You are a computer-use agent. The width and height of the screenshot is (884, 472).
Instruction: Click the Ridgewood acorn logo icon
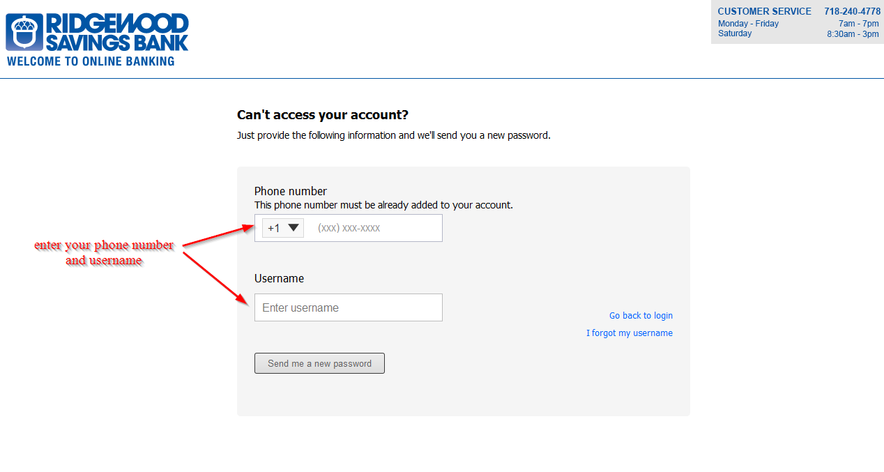click(x=24, y=32)
